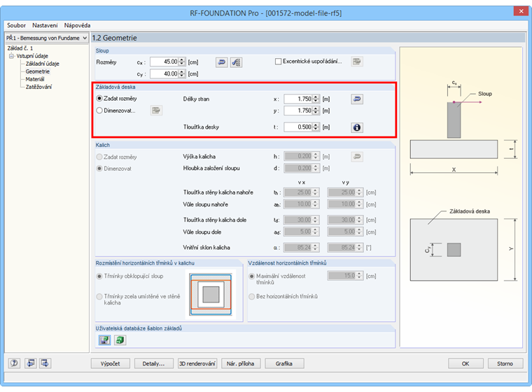Cancel with the Storno button
The image size is (532, 392).
click(505, 363)
